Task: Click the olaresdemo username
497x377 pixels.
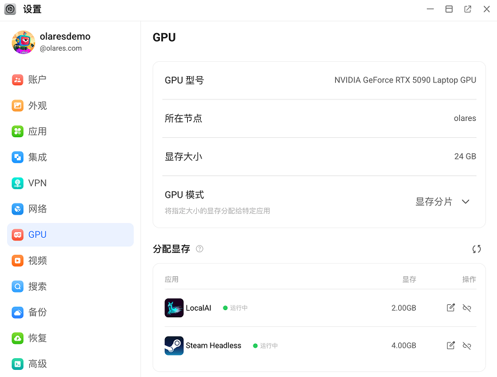Action: pyautogui.click(x=65, y=36)
